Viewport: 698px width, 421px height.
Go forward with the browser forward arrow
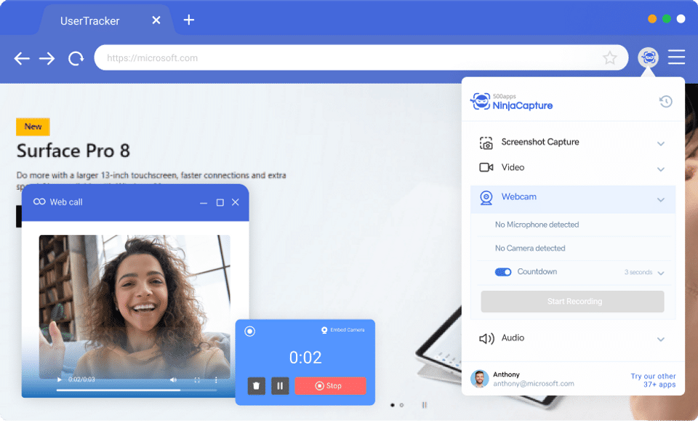[47, 58]
